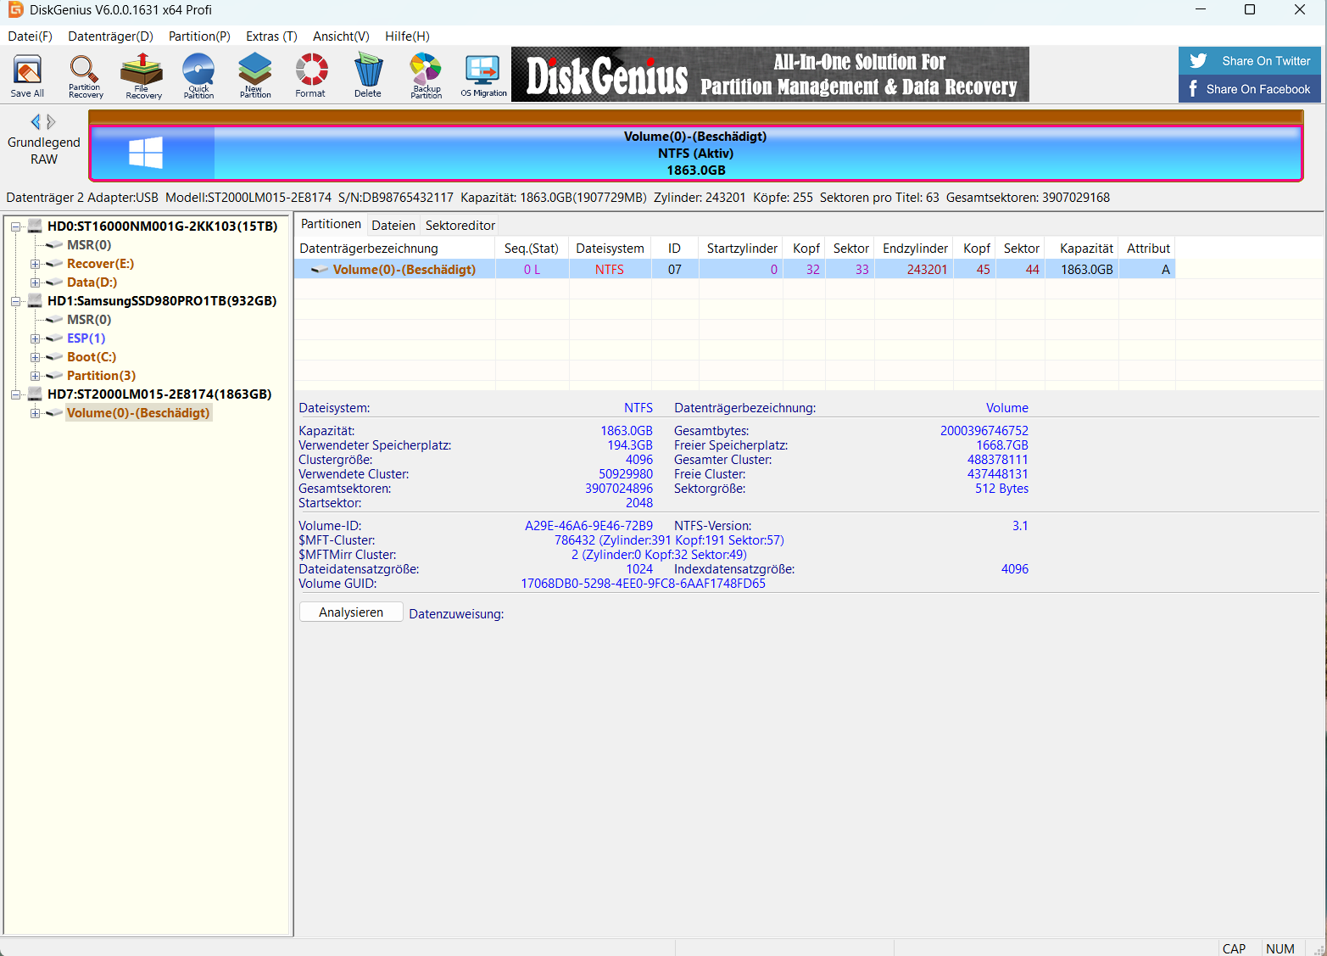The height and width of the screenshot is (956, 1327).
Task: Open the Backup Partition tool
Action: coord(426,75)
